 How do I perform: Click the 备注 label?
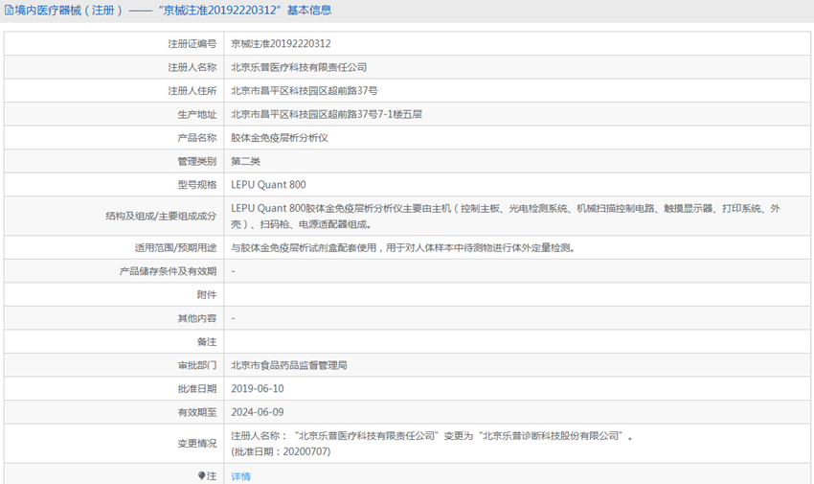click(207, 342)
